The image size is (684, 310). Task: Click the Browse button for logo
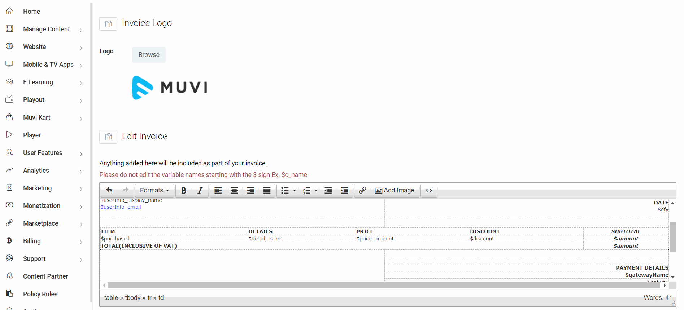coord(149,55)
